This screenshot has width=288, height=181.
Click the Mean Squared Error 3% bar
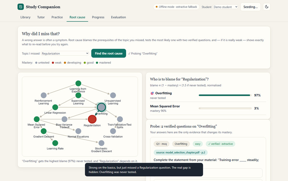tap(225, 108)
